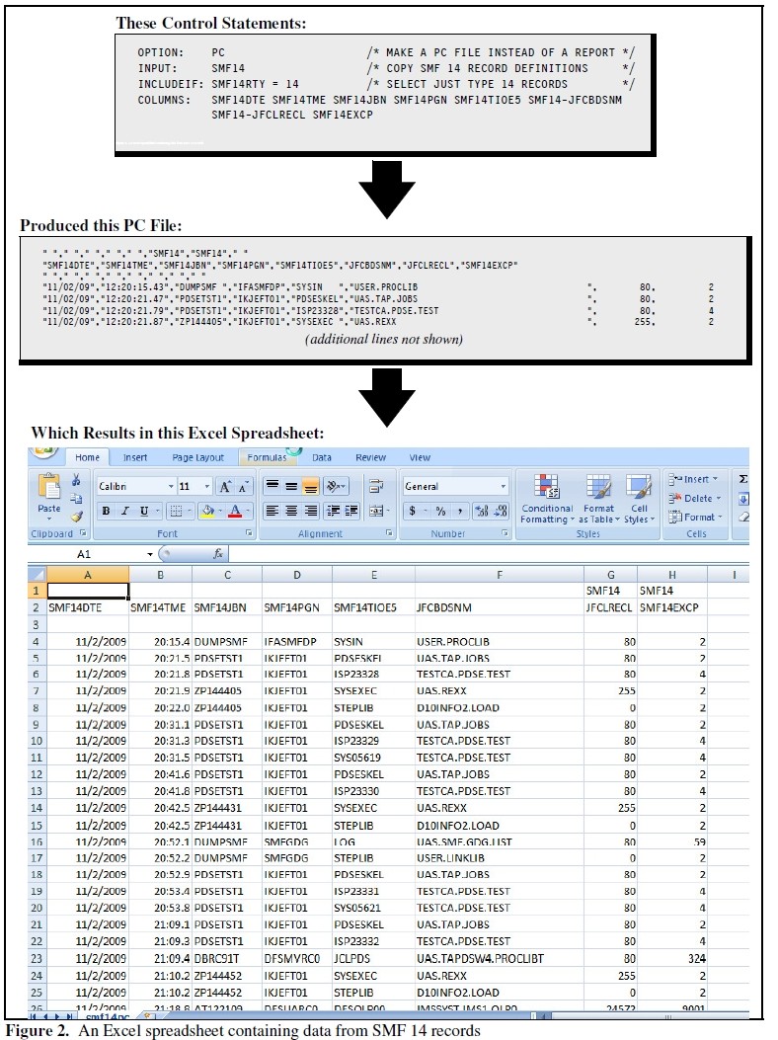Viewport: 778px width, 1040px height.
Task: Click the Insert Function fx button
Action: 217,554
